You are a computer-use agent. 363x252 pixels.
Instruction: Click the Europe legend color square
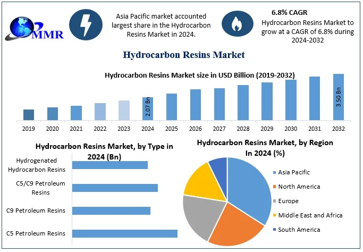pyautogui.click(x=275, y=201)
